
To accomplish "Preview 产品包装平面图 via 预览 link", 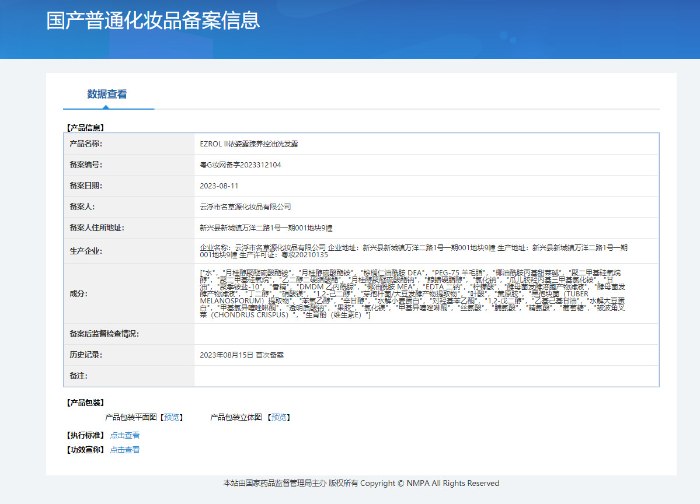I will [x=172, y=417].
